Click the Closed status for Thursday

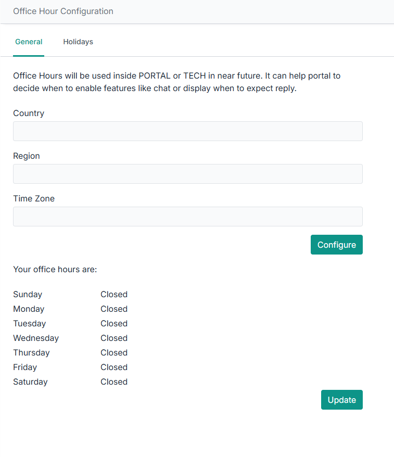pos(114,353)
